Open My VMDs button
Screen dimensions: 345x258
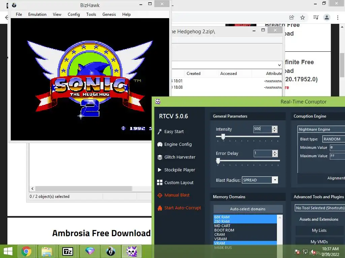(319, 242)
